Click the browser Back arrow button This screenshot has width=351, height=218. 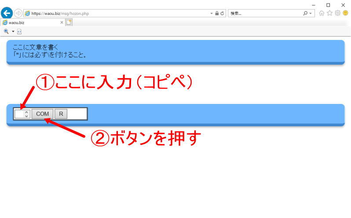pos(7,13)
